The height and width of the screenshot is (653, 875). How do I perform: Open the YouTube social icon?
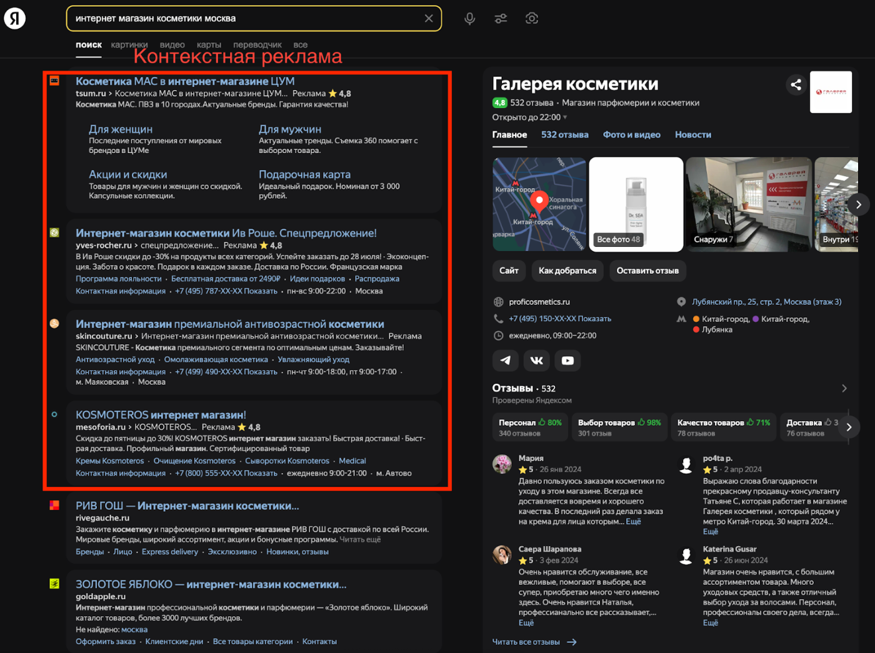pos(567,360)
